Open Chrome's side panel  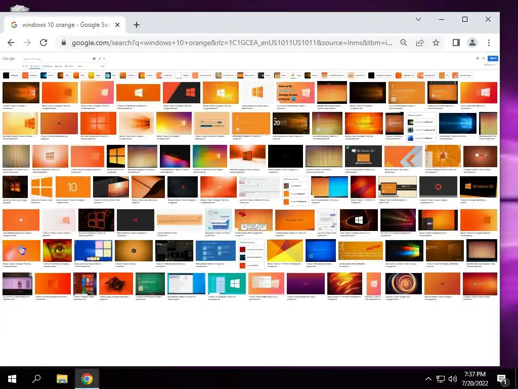[456, 43]
